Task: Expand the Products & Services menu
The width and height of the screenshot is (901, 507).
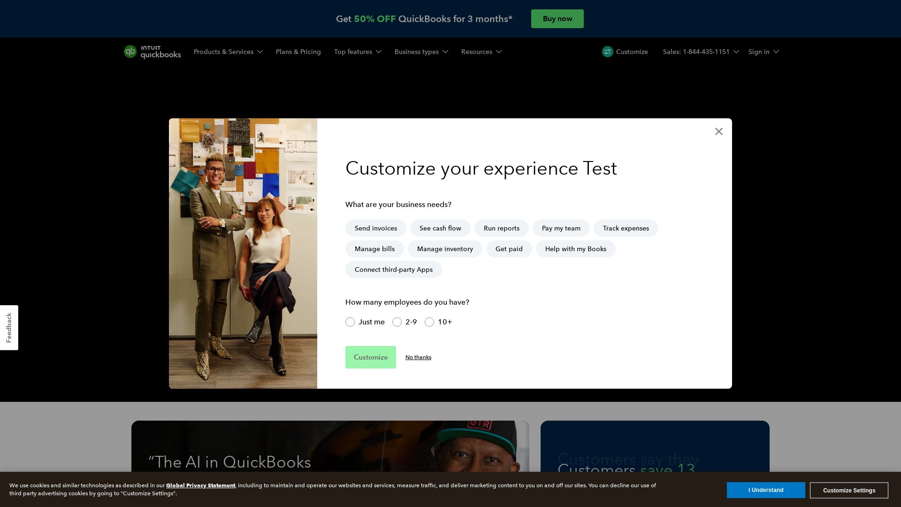Action: coord(228,52)
